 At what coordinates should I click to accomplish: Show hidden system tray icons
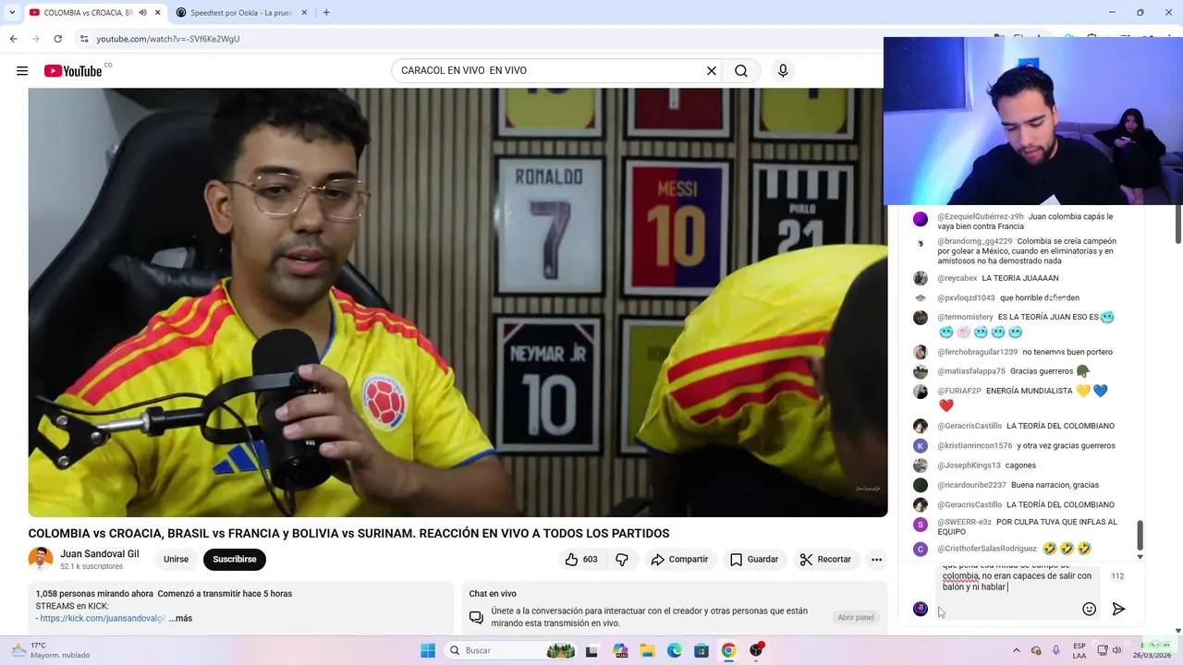1017,650
